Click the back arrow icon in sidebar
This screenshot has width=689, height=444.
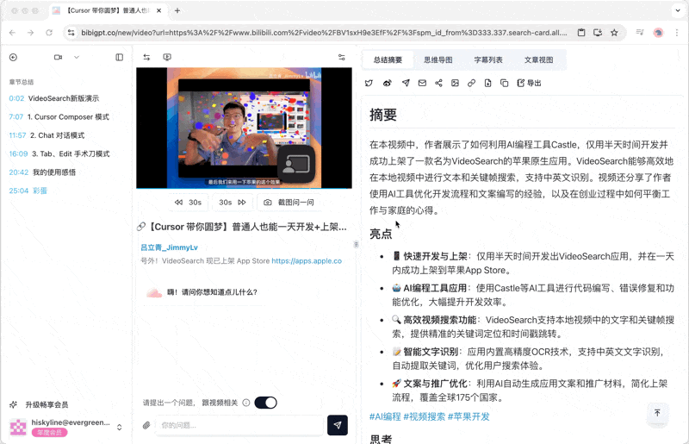click(x=13, y=57)
